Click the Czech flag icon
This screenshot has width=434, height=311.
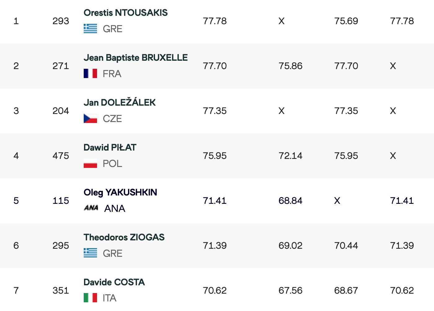pos(90,119)
